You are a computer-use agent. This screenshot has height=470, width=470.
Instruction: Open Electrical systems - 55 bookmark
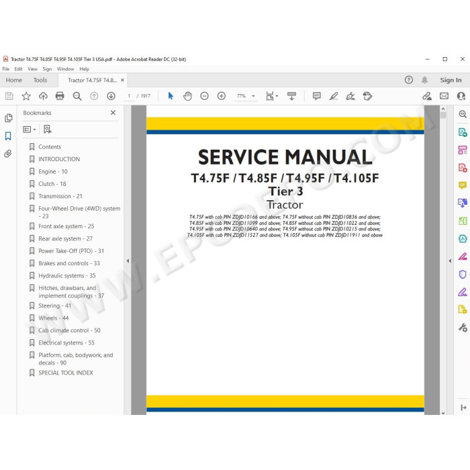click(x=66, y=342)
